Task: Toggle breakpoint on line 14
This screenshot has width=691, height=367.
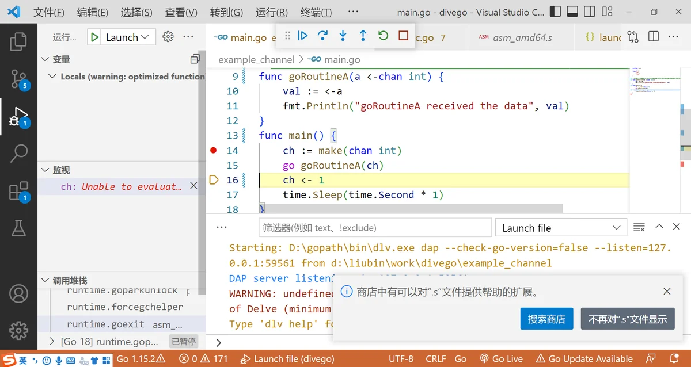Action: click(214, 151)
